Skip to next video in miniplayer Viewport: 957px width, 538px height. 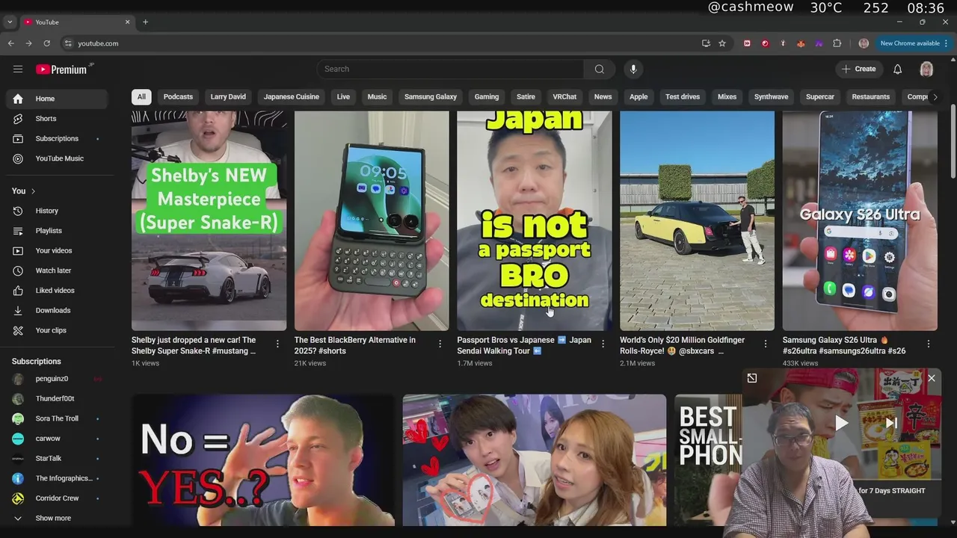(x=891, y=423)
